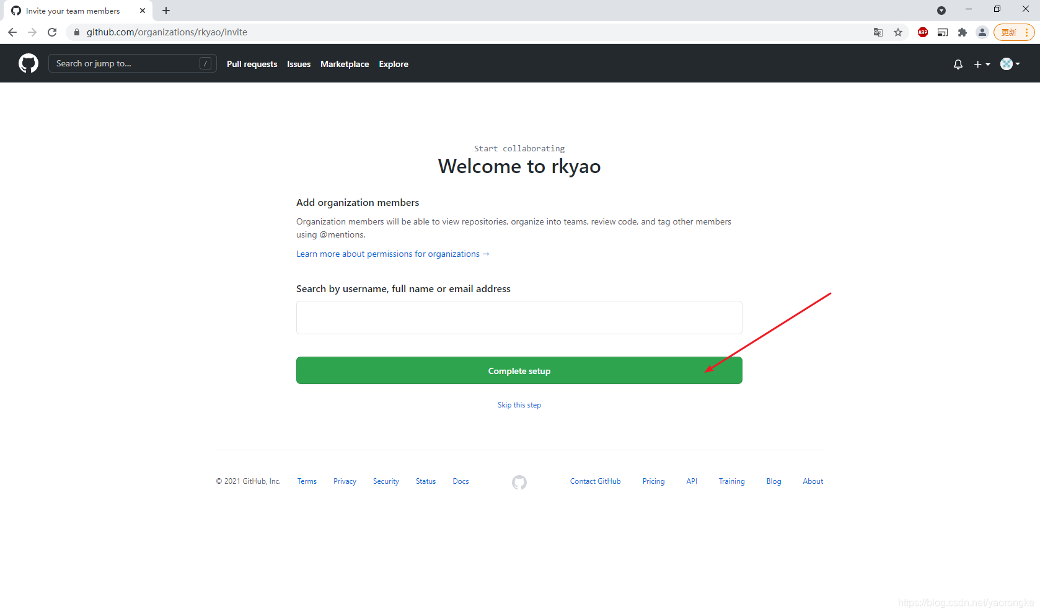
Task: Click the browser address bar URL
Action: tap(167, 32)
